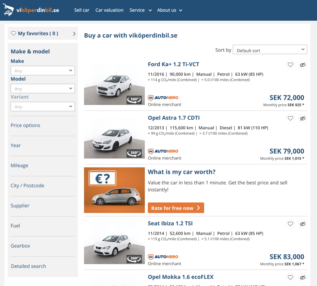The image size is (317, 286).
Task: Click the heart icon on Opel Mokka listing
Action: point(290,277)
